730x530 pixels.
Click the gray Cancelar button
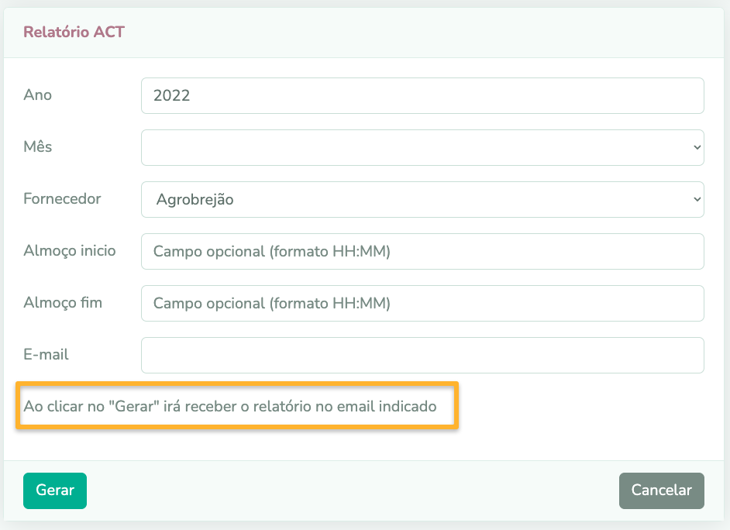(x=661, y=490)
